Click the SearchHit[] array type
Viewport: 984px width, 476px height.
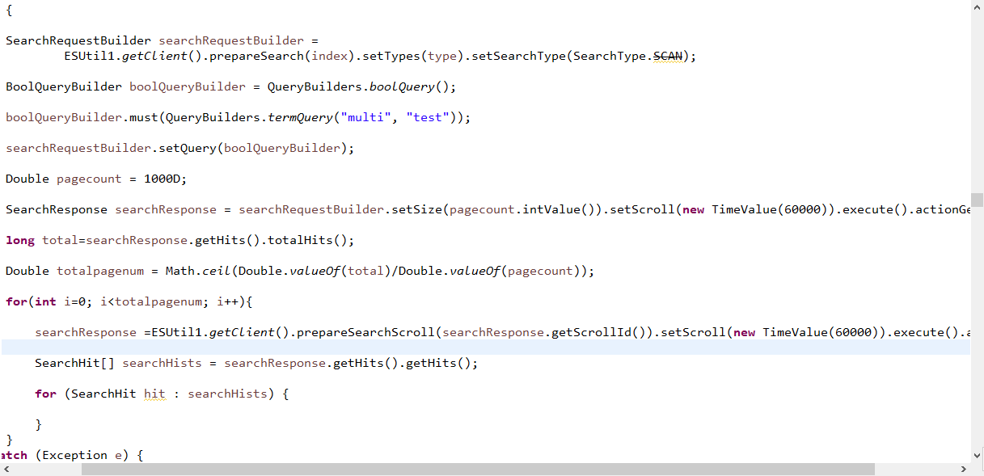[74, 363]
